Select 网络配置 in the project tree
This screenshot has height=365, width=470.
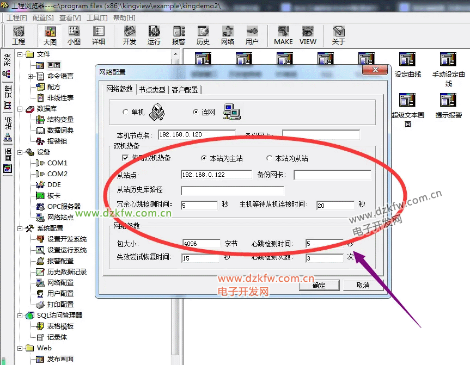pyautogui.click(x=60, y=283)
